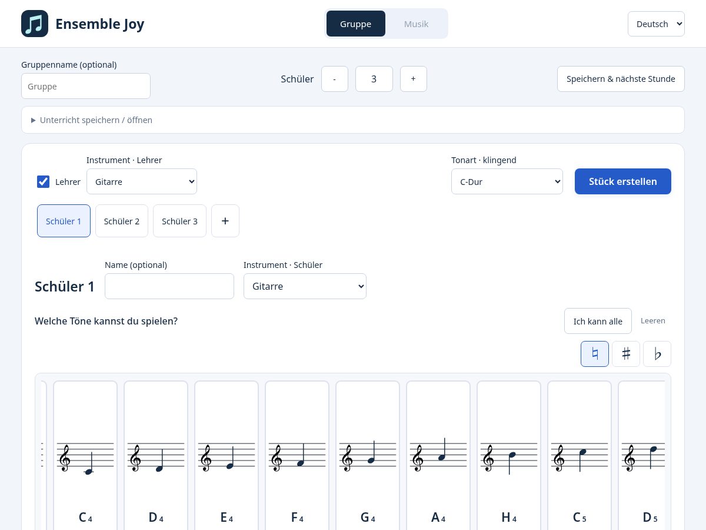Decrease student count with minus button

coord(335,79)
